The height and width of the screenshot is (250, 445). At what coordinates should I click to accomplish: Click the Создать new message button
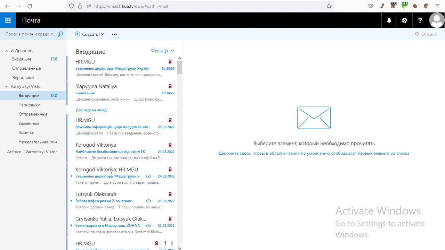pyautogui.click(x=87, y=34)
